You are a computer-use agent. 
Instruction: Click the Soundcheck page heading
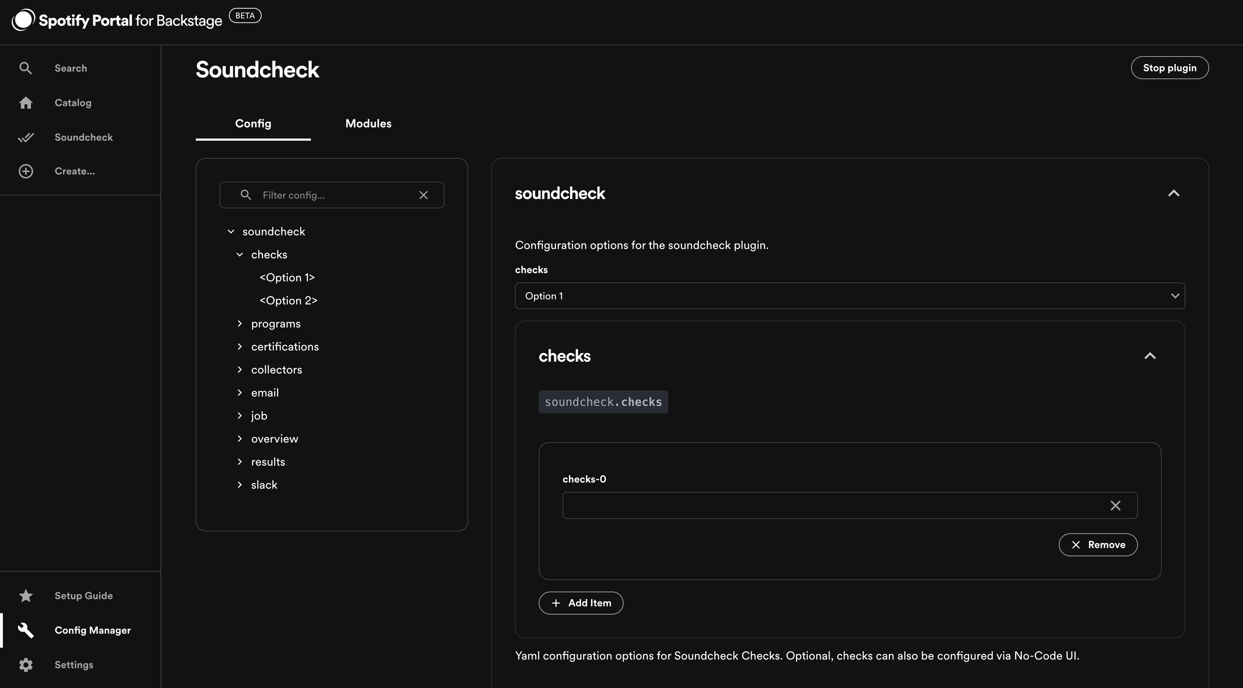click(257, 69)
